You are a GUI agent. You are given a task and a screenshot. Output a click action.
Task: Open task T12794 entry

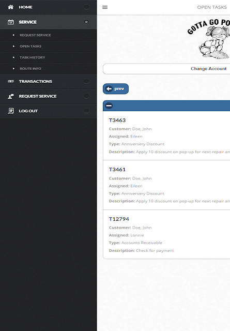(x=166, y=234)
